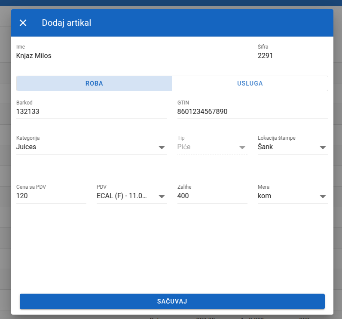This screenshot has width=342, height=319.
Task: Select the ROBA tab
Action: (x=94, y=83)
